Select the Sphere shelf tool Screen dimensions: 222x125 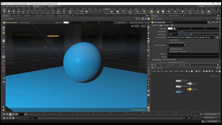pyautogui.click(x=9, y=12)
